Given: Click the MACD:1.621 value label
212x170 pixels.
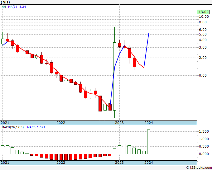Looking at the screenshot, I should pyautogui.click(x=36, y=127).
